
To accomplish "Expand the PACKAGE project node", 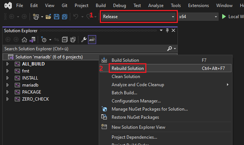I will 7,92.
